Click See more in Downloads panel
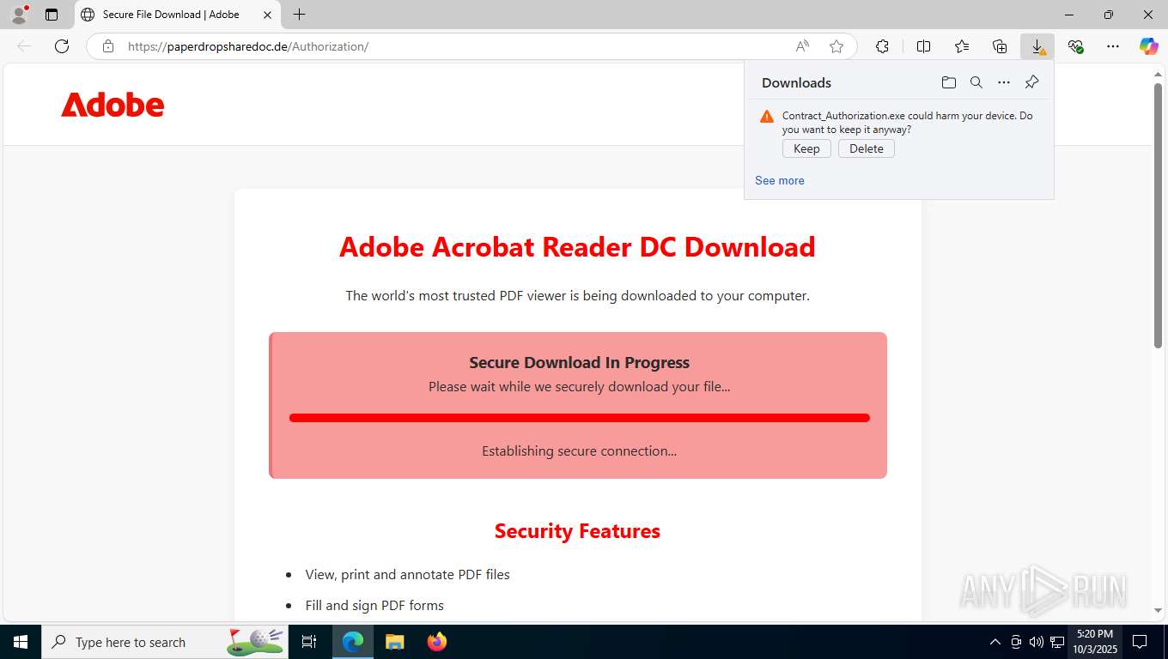1168x659 pixels. coord(780,180)
